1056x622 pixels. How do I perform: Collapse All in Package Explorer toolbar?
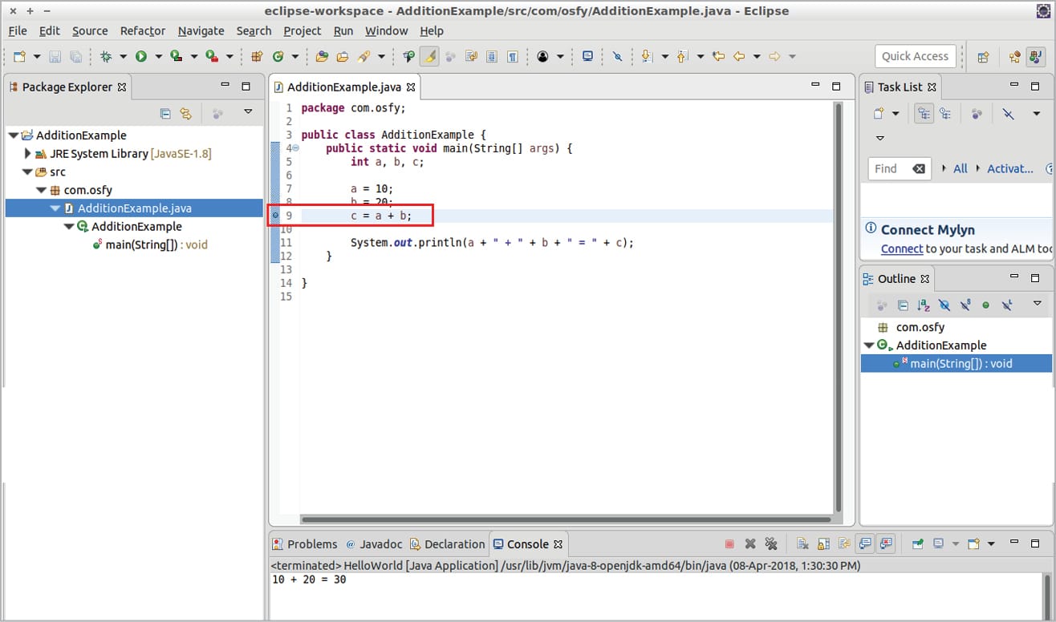(x=165, y=114)
